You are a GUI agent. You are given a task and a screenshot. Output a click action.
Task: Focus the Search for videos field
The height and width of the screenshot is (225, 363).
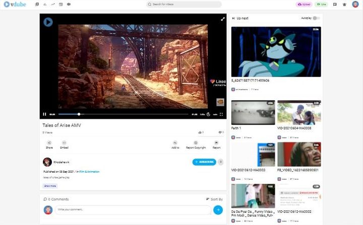tap(184, 4)
